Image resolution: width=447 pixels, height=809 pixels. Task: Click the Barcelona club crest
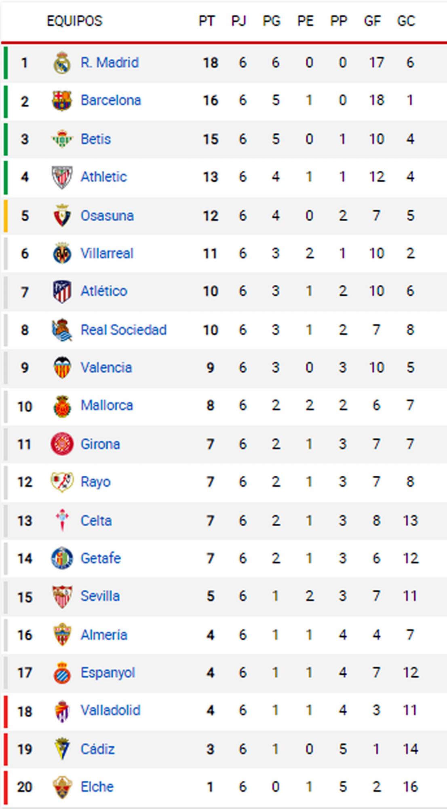click(62, 101)
